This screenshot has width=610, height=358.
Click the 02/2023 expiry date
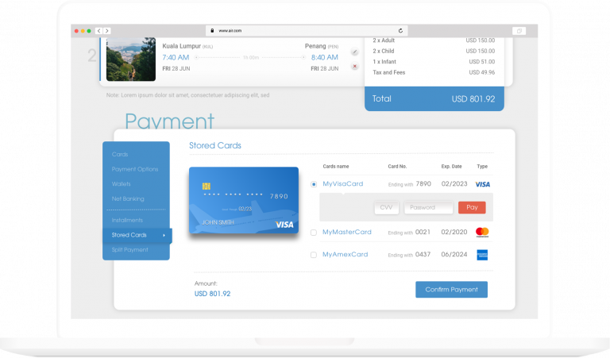click(454, 184)
